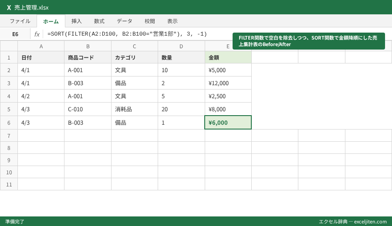Select the A-001 cell in row 2
Screen dimensions: 392x226
[88, 70]
